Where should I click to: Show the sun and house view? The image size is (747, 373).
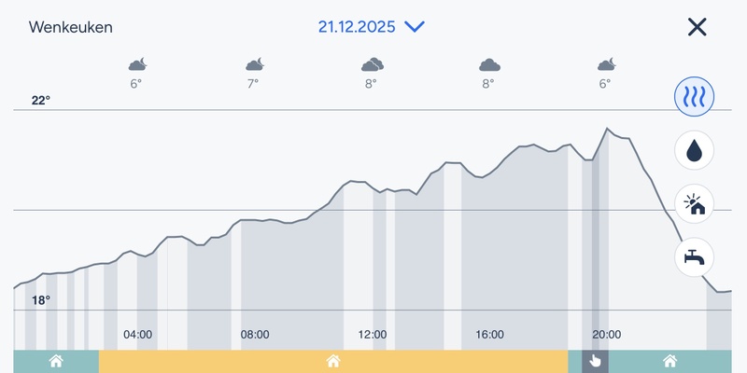coord(694,202)
